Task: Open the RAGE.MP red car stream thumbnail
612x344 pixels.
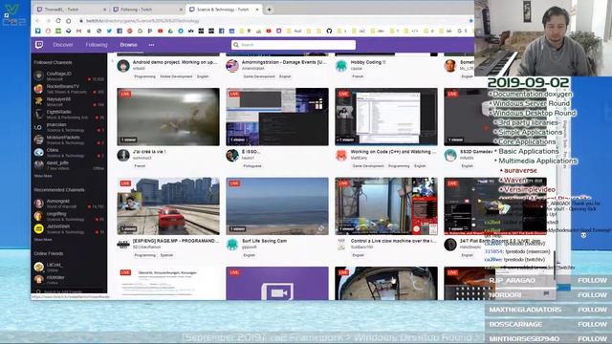Action: (x=168, y=206)
